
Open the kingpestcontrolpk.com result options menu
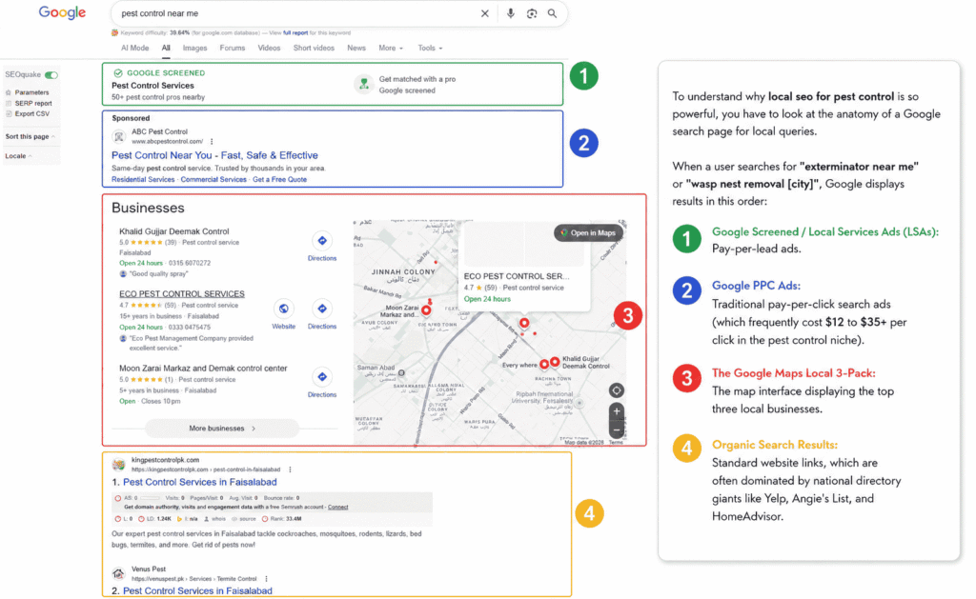[x=290, y=469]
